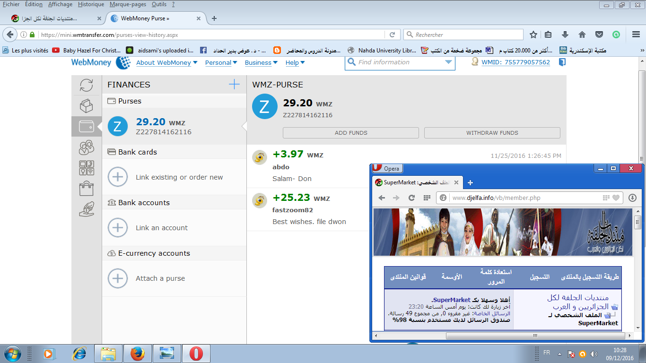Image resolution: width=646 pixels, height=363 pixels.
Task: Open Windows Explorer folder taskbar icon
Action: (108, 354)
